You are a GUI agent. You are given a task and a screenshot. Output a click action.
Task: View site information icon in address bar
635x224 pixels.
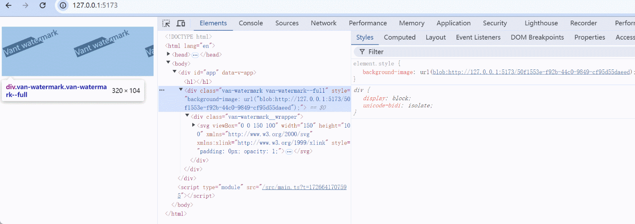63,5
